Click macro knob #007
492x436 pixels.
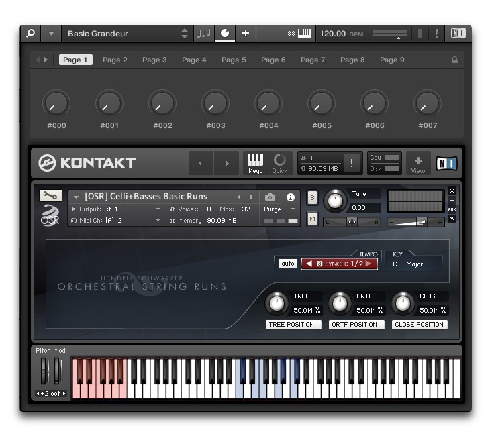point(428,103)
